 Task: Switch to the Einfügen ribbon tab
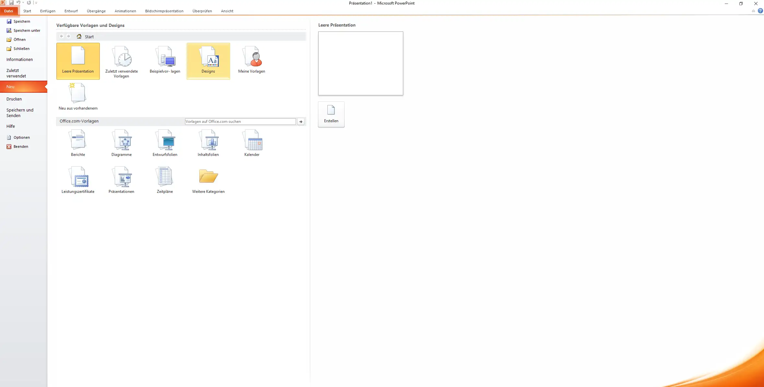(48, 11)
